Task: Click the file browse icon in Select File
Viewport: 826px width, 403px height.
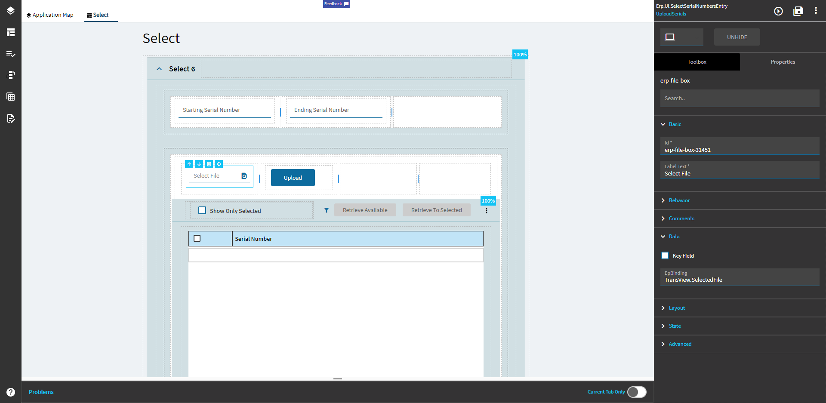Action: [x=244, y=176]
